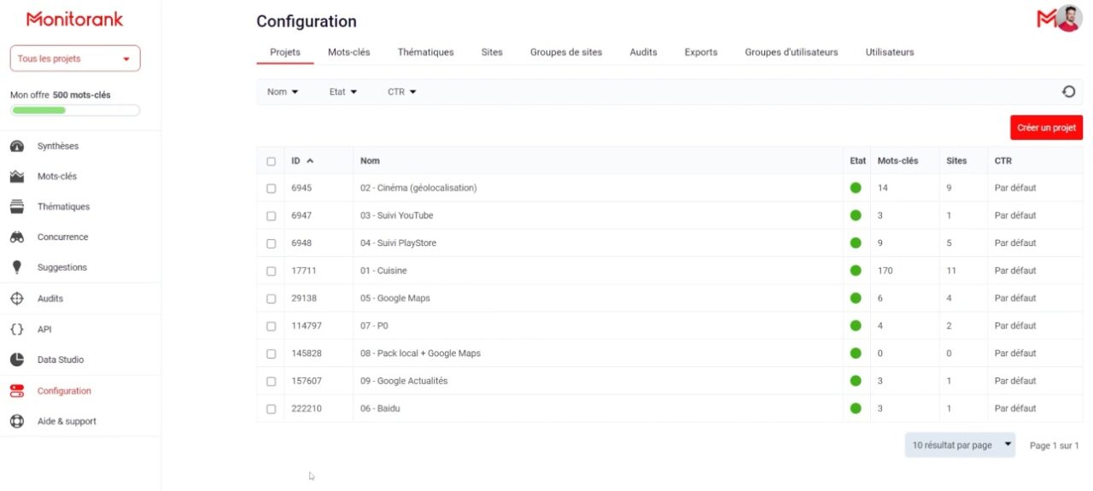Select the 06 - Baidu row checkbox
Screen dimensions: 1093x491
tap(271, 409)
